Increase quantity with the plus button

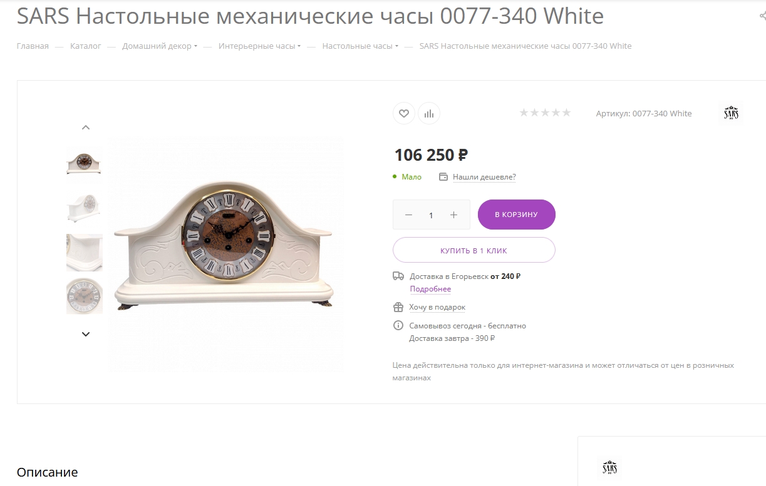[x=454, y=215]
